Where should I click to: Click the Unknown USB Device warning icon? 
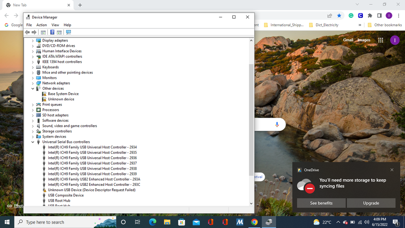tap(44, 190)
